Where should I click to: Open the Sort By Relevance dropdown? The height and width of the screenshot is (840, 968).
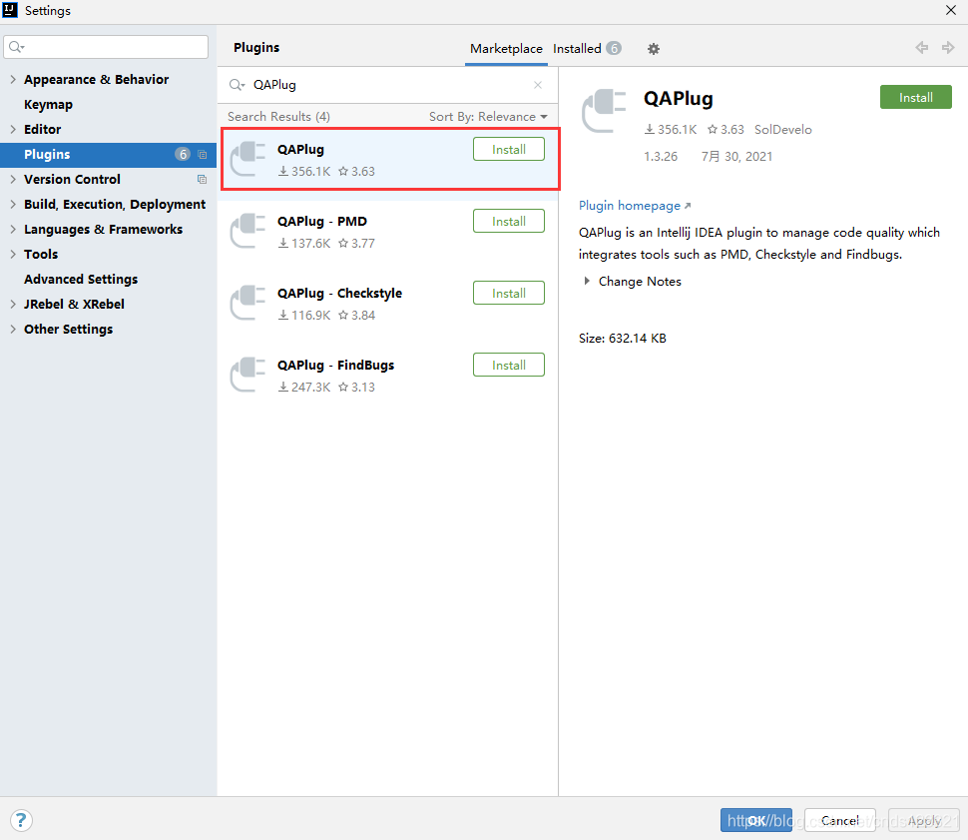pos(488,117)
